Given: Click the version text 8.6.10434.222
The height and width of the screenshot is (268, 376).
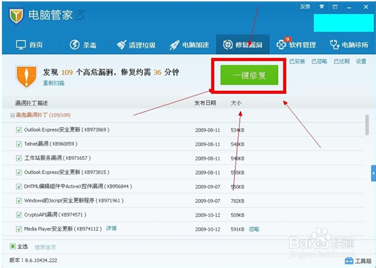Looking at the screenshot, I should (41, 261).
